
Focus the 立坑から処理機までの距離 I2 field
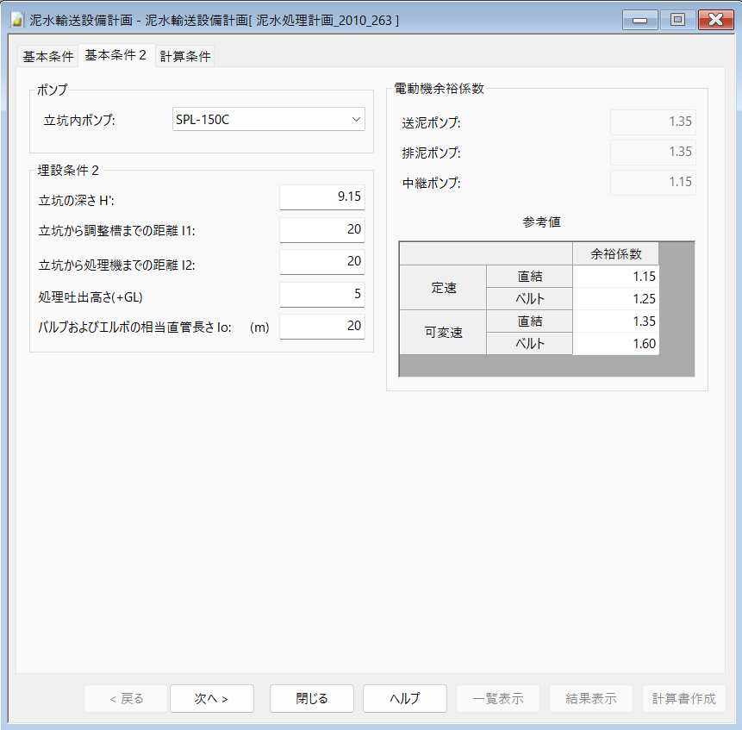tap(322, 262)
